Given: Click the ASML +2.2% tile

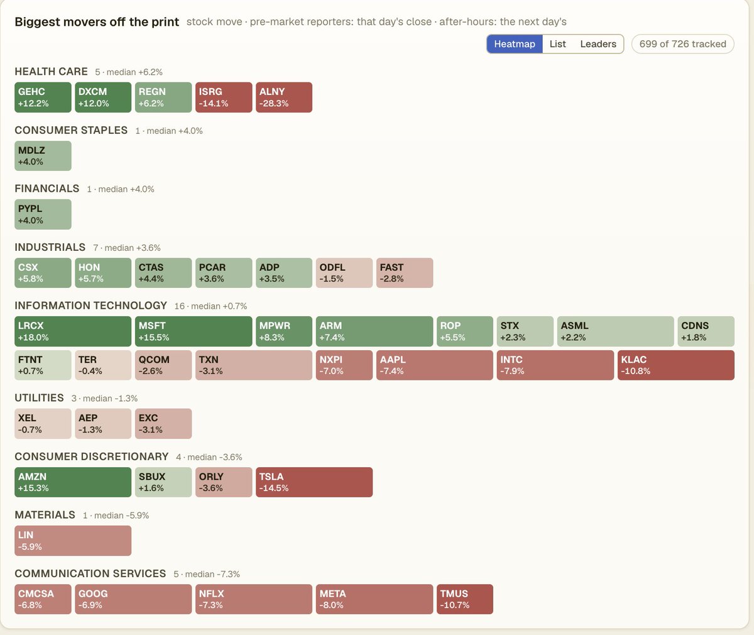Looking at the screenshot, I should click(x=616, y=331).
